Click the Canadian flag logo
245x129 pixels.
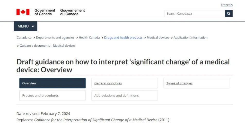(x=23, y=12)
